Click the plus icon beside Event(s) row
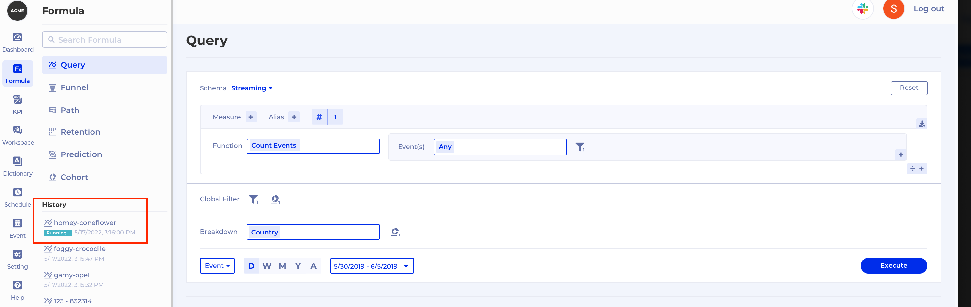 901,154
